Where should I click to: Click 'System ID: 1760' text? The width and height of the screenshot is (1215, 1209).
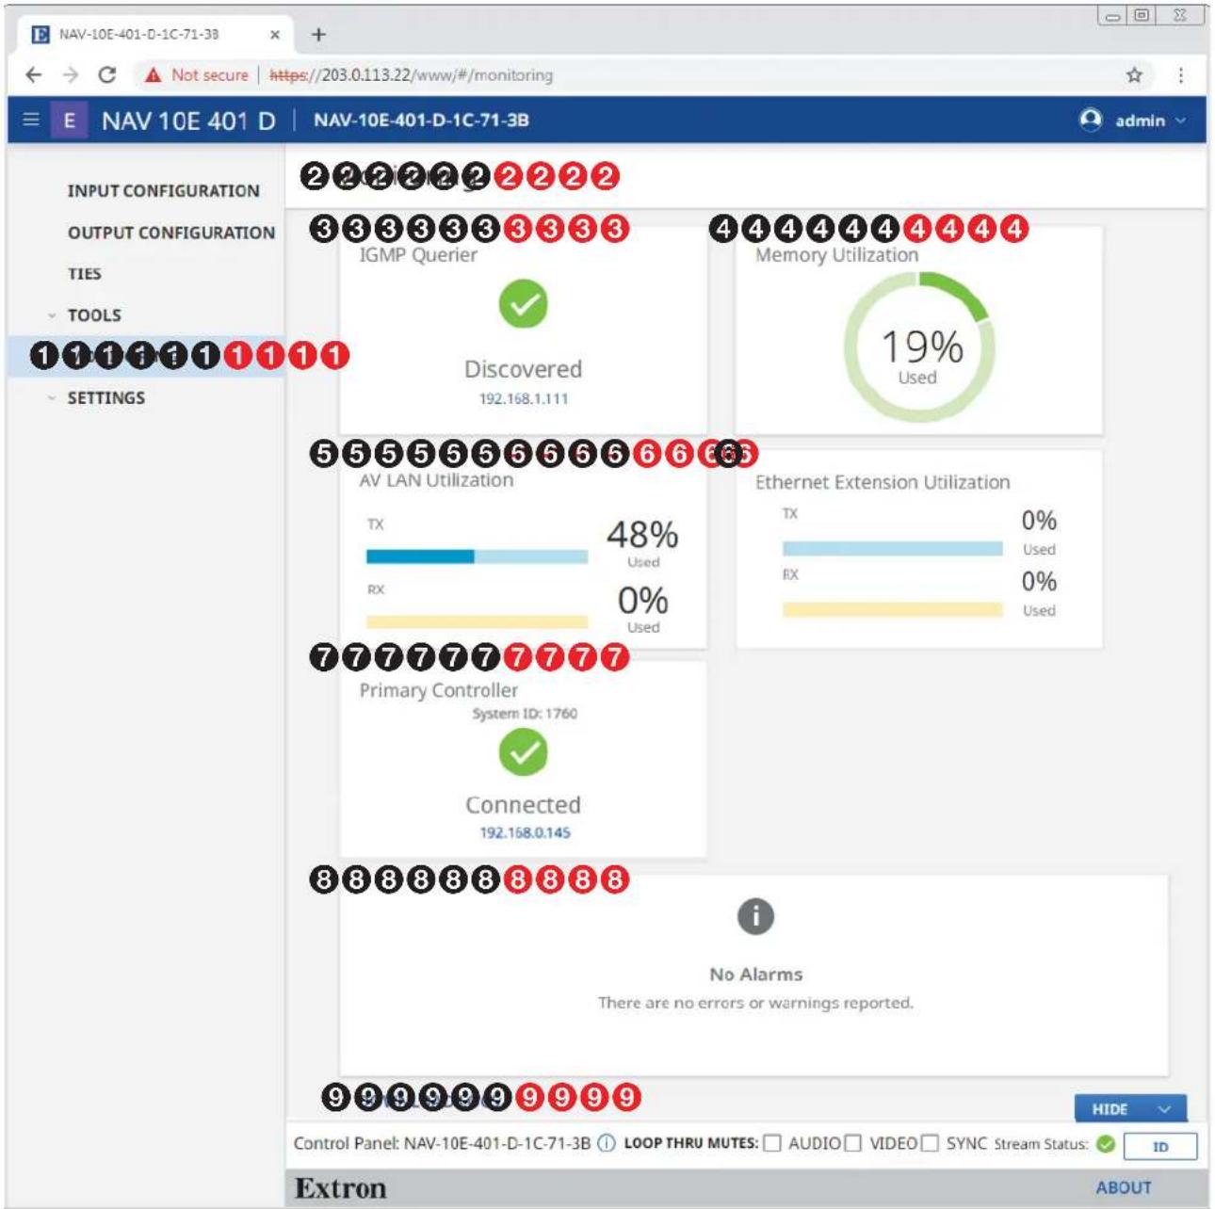525,714
